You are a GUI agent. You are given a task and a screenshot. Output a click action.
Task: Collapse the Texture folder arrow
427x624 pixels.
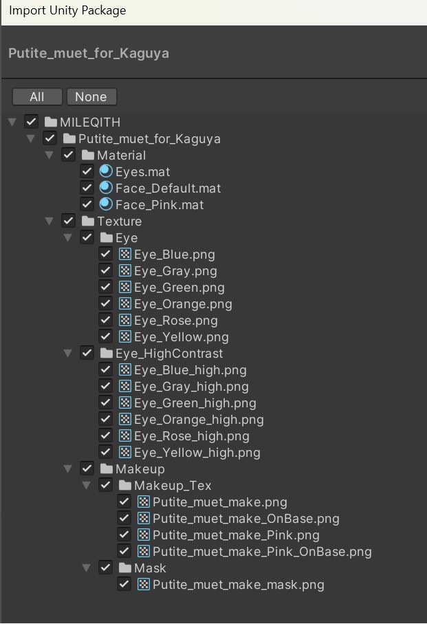coord(49,221)
